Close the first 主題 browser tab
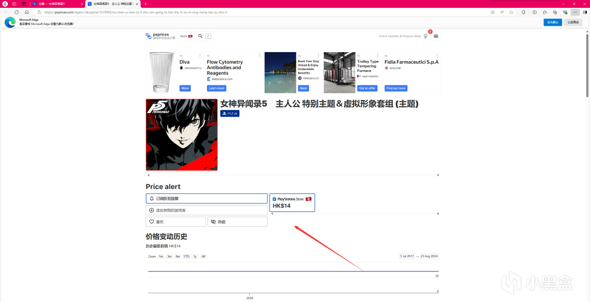This screenshot has width=590, height=302. tap(82, 4)
